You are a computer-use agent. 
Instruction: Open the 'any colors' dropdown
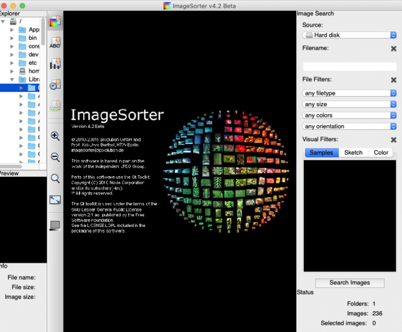coord(350,115)
